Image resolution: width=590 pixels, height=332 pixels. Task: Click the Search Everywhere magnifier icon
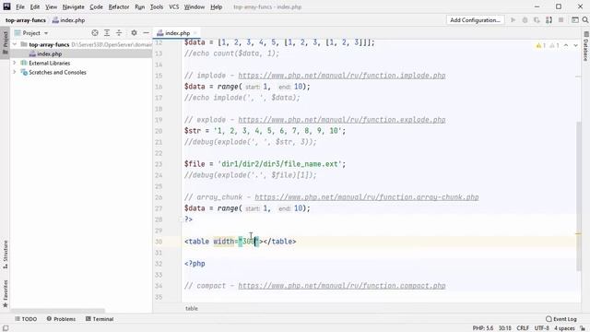pos(585,20)
